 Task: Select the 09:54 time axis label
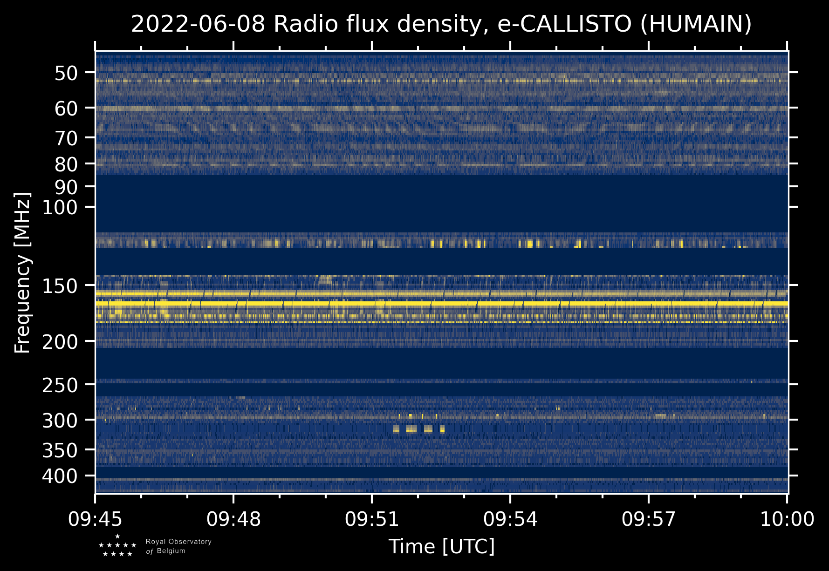pos(510,519)
